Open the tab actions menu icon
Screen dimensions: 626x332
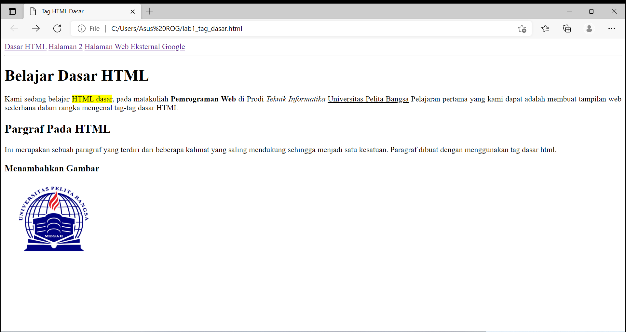click(12, 12)
